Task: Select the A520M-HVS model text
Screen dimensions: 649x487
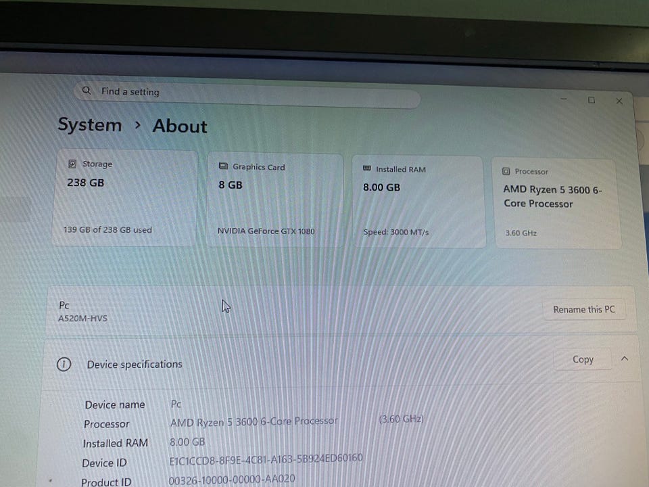Action: pyautogui.click(x=82, y=318)
